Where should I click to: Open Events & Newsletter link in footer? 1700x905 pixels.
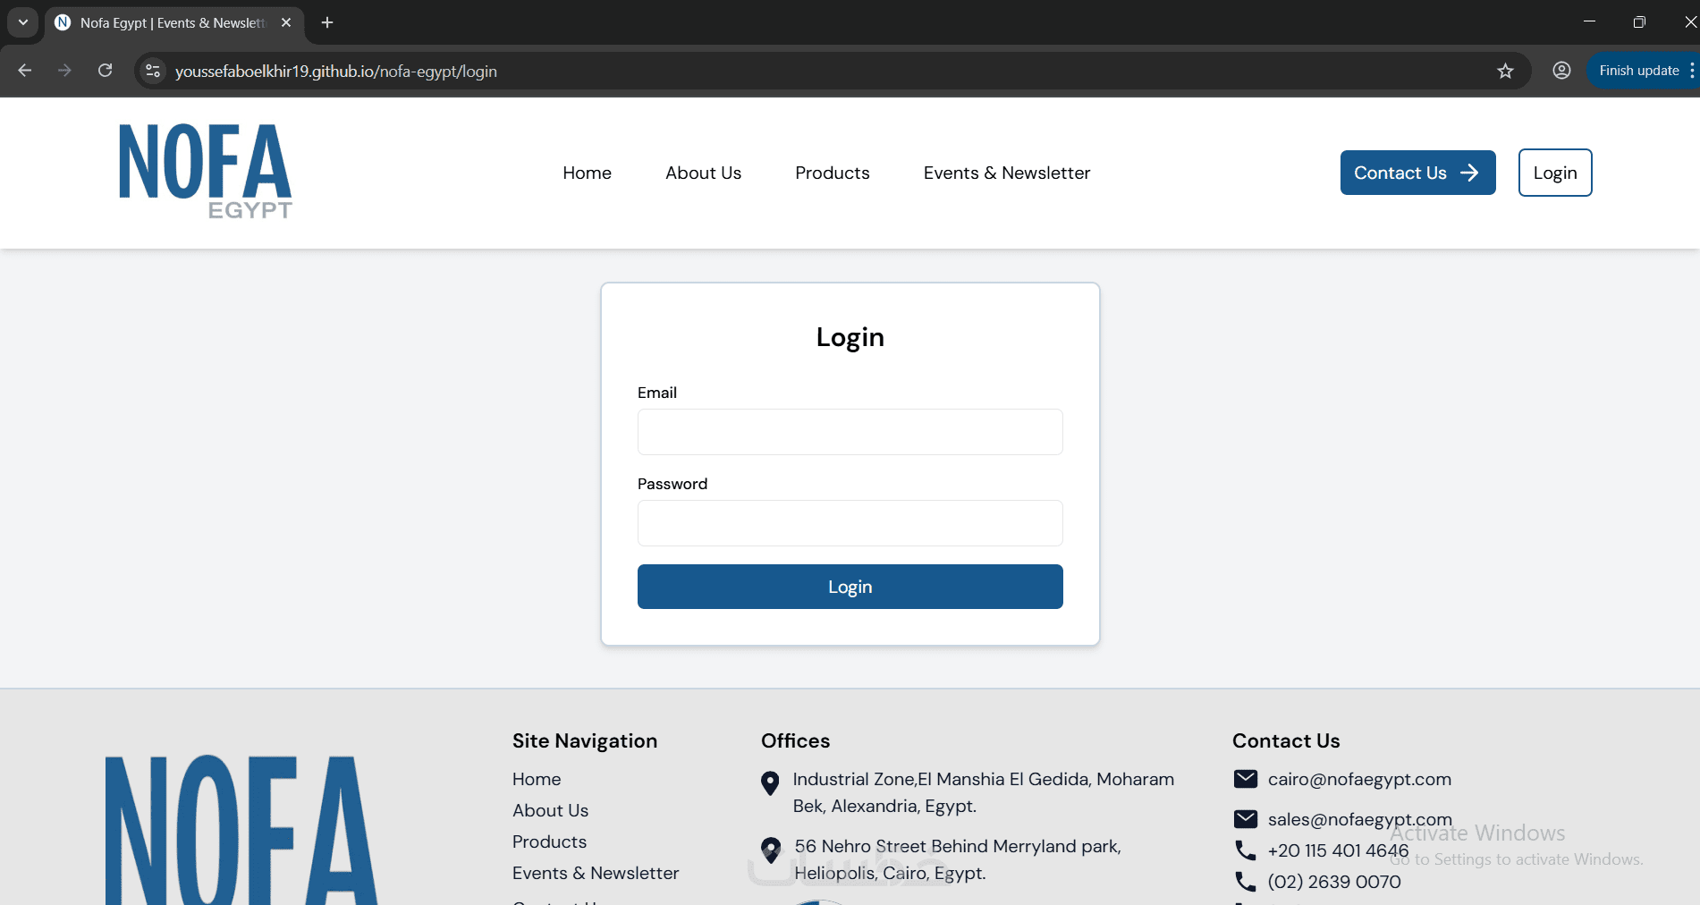point(596,873)
